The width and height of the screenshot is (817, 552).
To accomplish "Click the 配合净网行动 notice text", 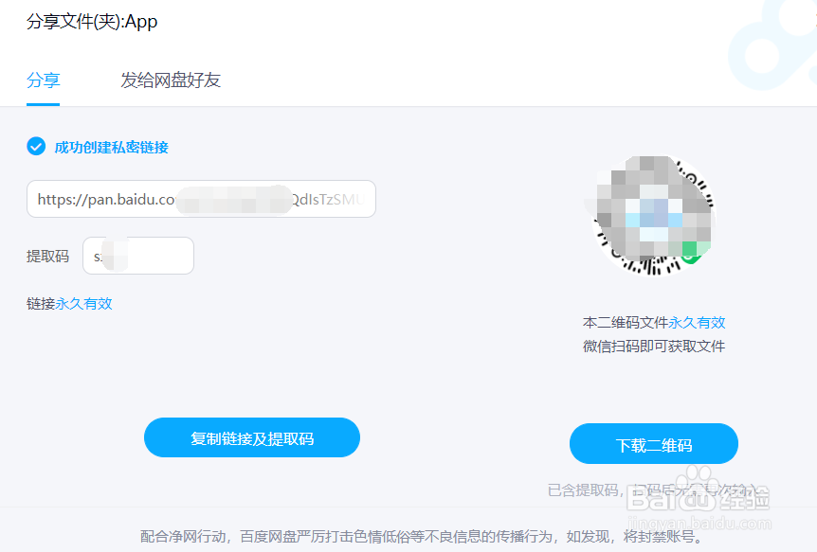I will pyautogui.click(x=422, y=536).
